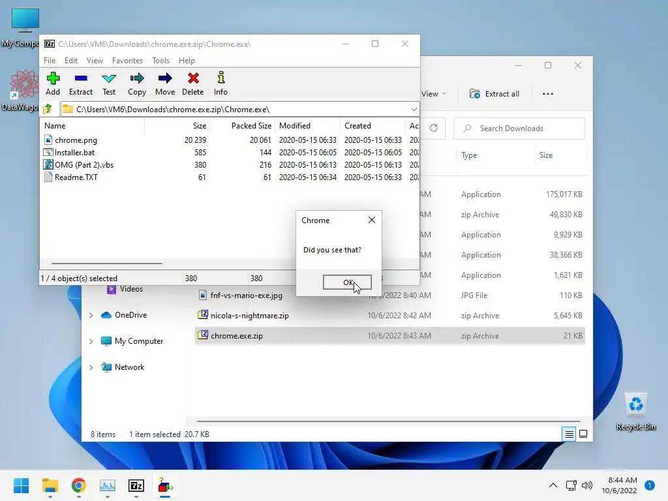Run the Test tool in 7-Zip

pos(109,83)
